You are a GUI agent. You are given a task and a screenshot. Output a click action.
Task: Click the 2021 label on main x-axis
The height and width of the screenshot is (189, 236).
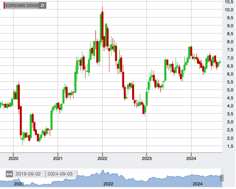point(58,159)
